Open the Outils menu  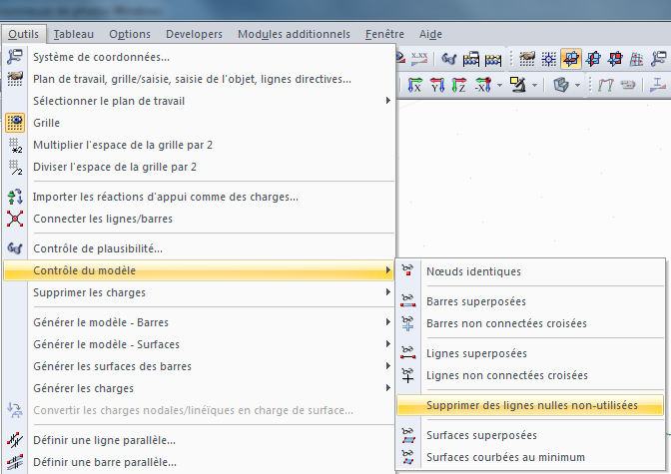[x=23, y=34]
